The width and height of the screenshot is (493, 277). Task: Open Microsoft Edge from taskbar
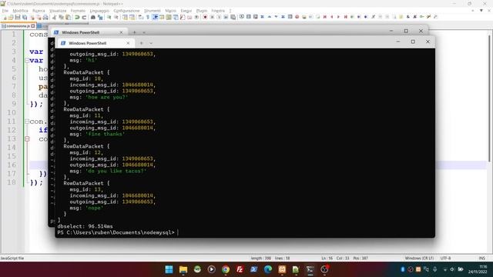click(x=268, y=269)
